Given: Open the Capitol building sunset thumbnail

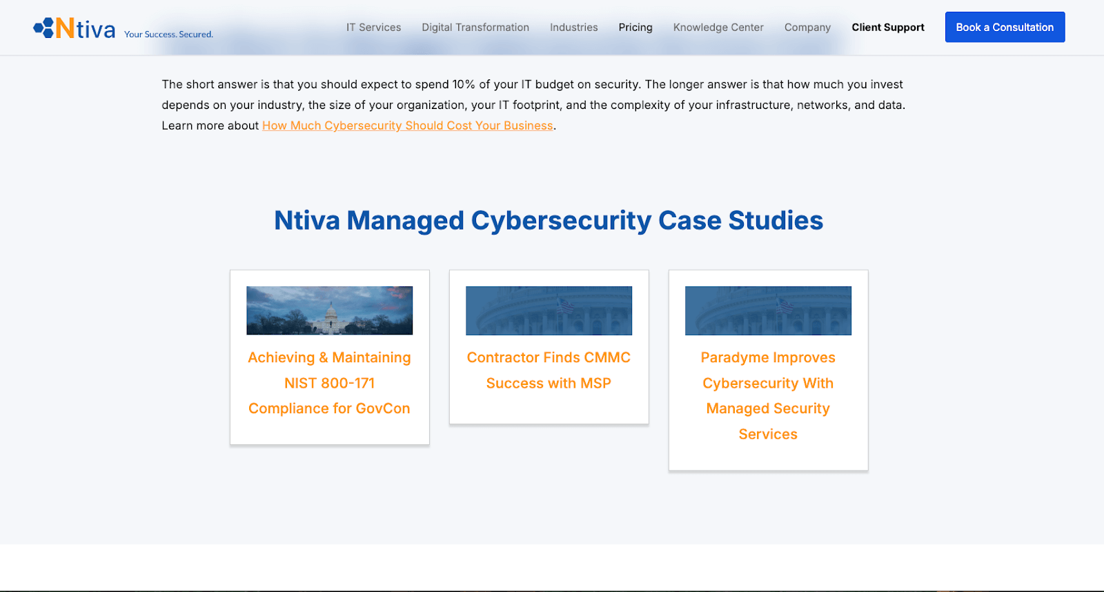Looking at the screenshot, I should pyautogui.click(x=330, y=310).
